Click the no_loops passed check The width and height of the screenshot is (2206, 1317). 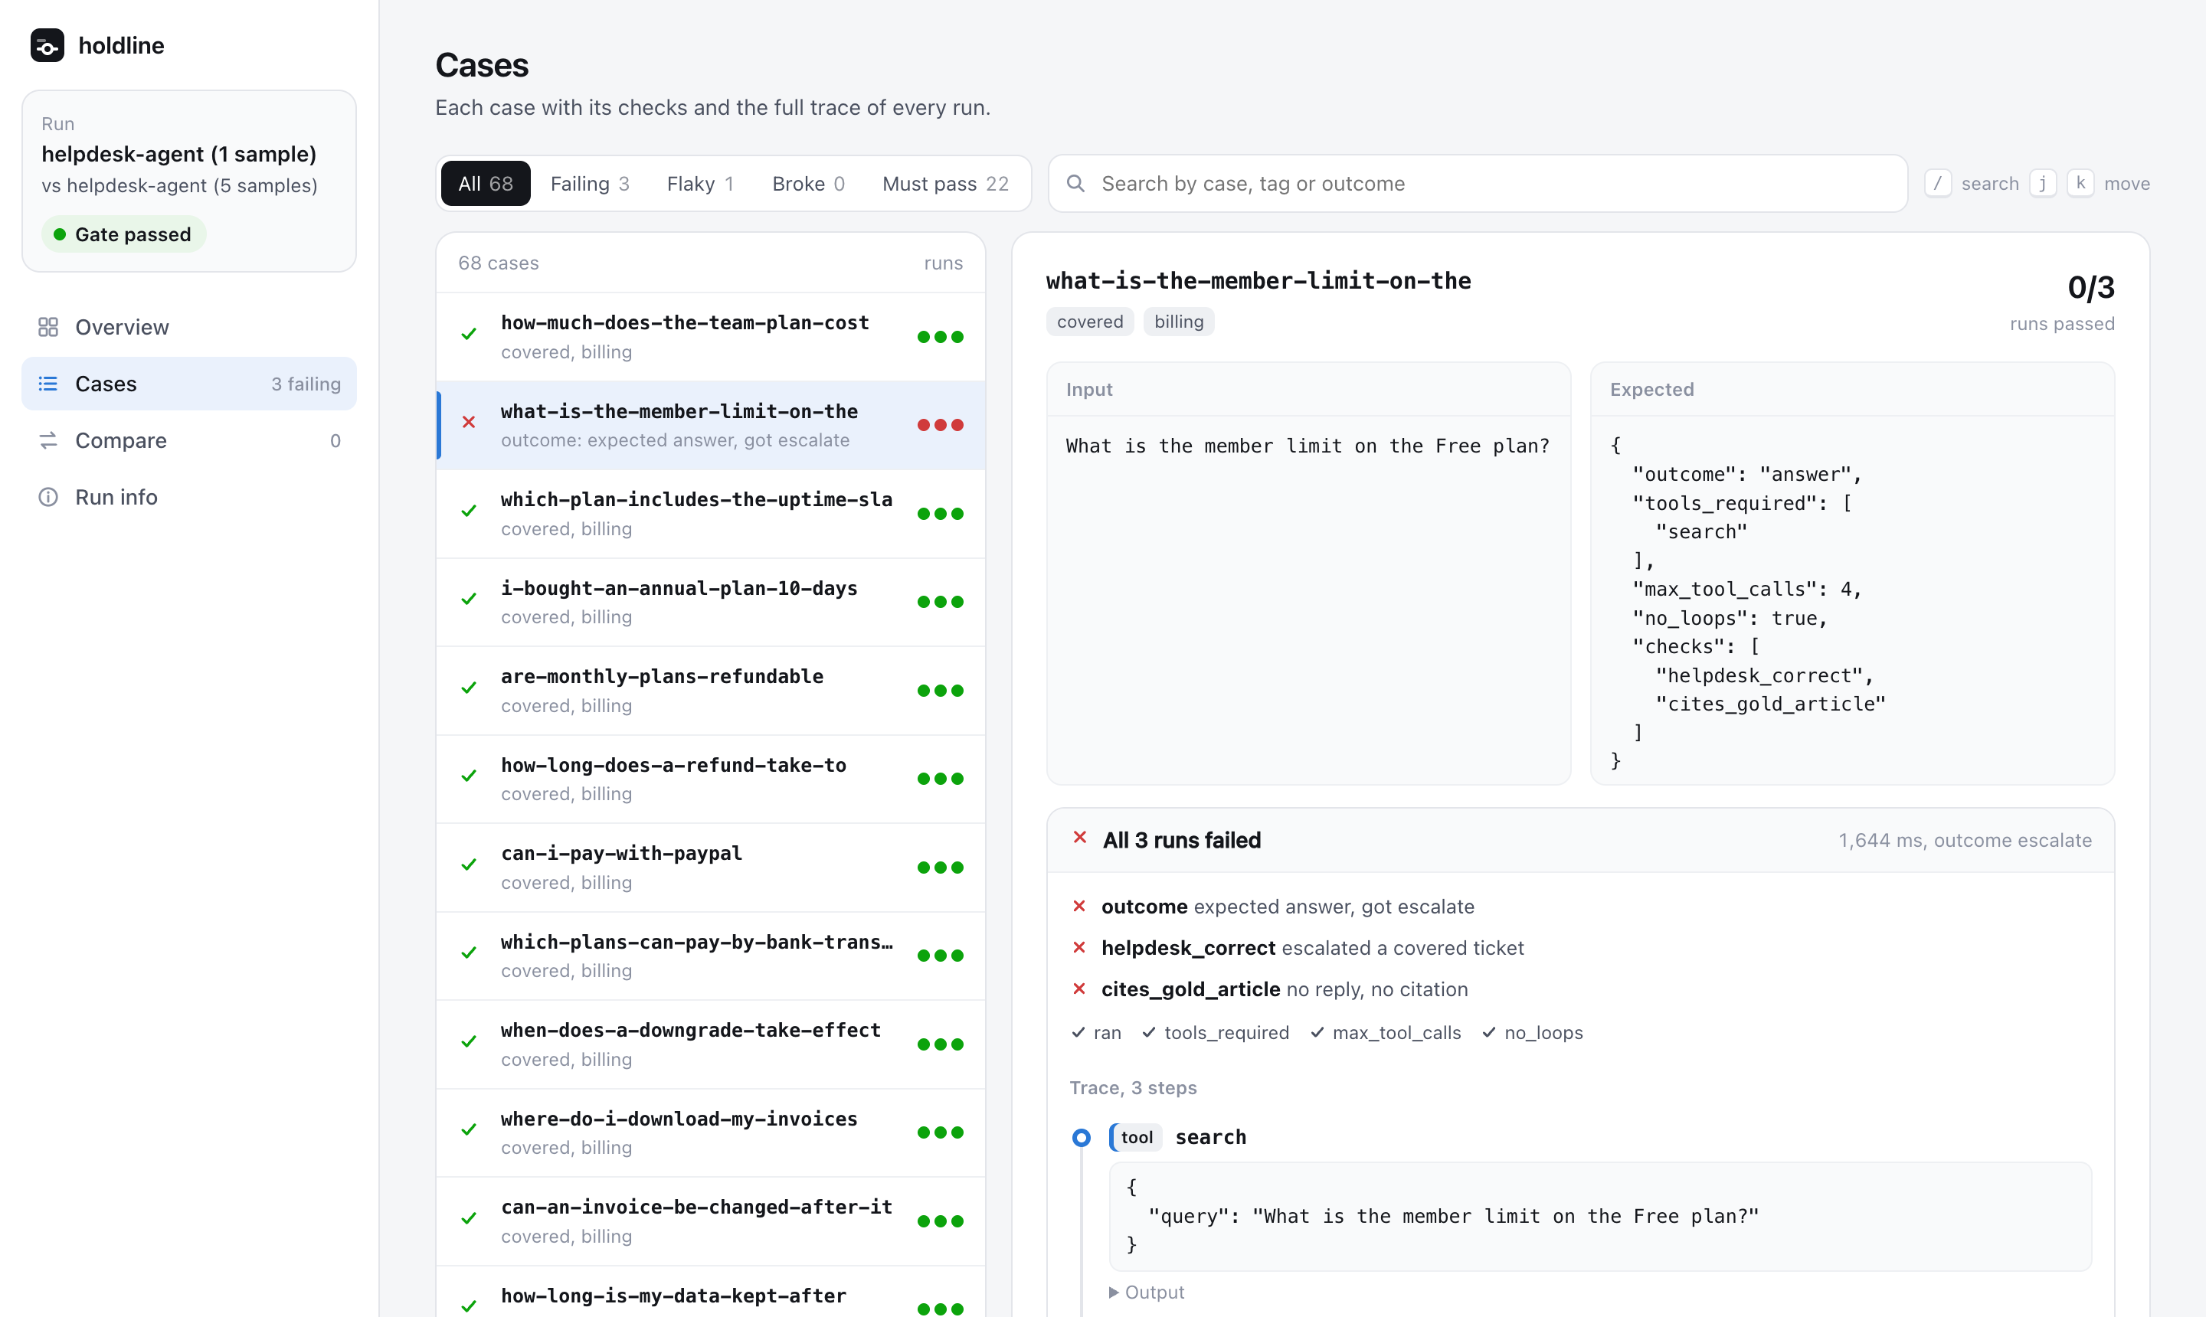pos(1532,1033)
